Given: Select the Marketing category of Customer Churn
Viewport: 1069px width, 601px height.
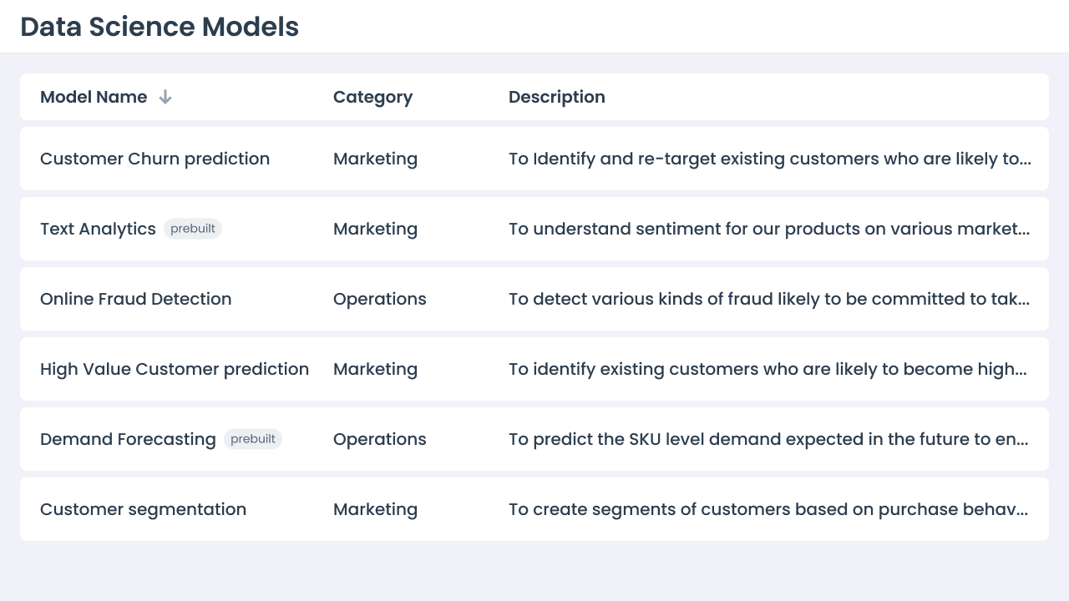Looking at the screenshot, I should point(375,159).
